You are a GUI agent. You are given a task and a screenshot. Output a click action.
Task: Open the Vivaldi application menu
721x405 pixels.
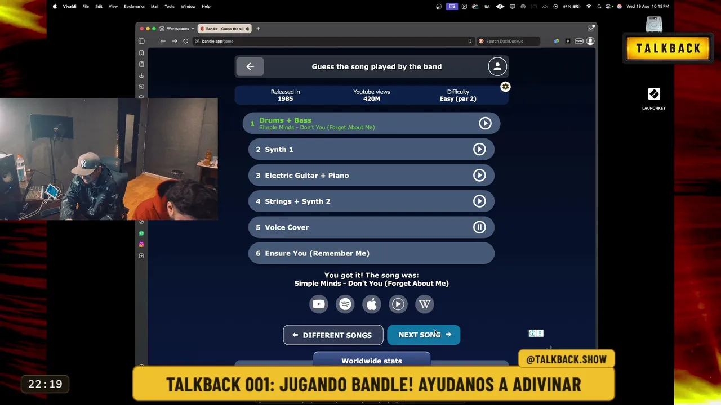[70, 7]
